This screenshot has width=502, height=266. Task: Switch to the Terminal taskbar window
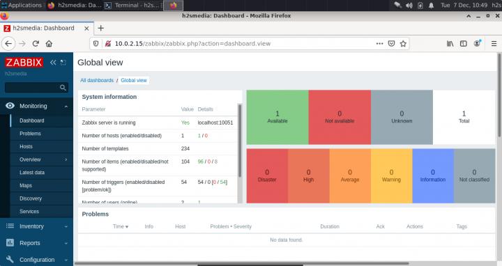(x=132, y=5)
